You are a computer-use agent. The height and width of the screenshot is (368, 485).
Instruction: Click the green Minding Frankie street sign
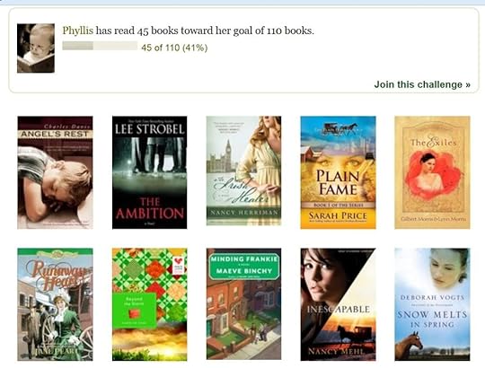(244, 267)
